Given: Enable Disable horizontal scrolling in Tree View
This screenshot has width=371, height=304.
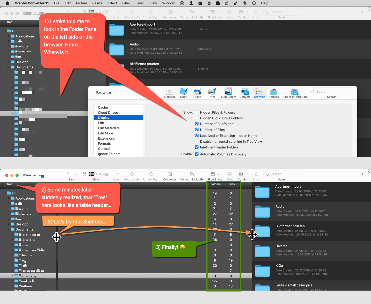Looking at the screenshot, I should tap(197, 141).
